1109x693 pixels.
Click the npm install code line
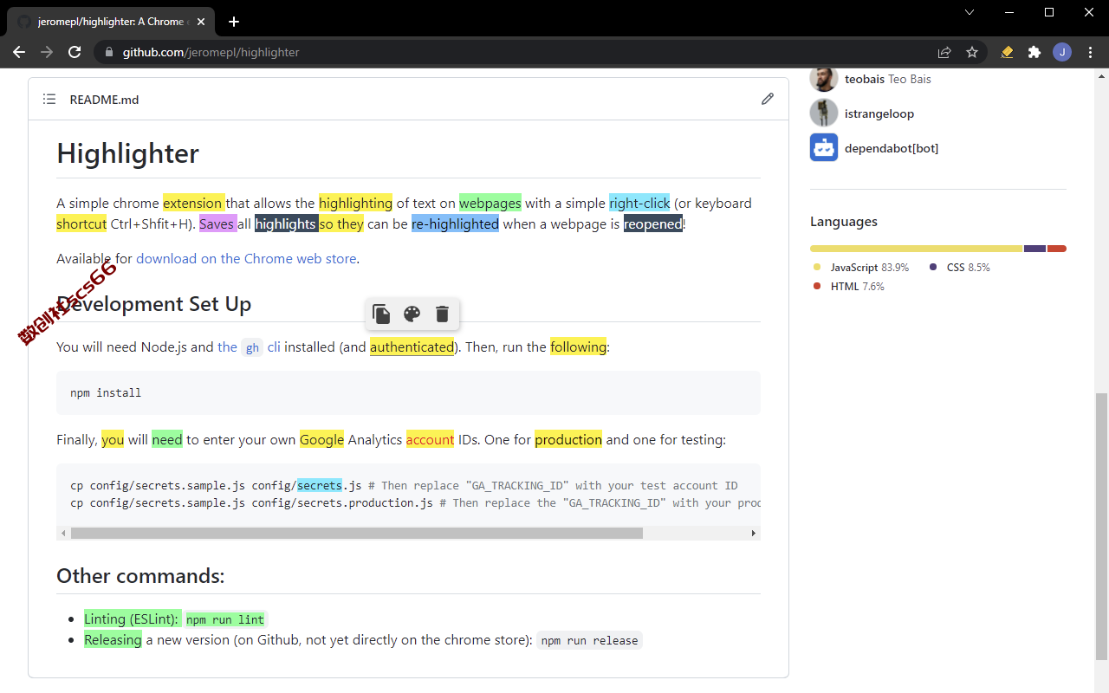106,392
